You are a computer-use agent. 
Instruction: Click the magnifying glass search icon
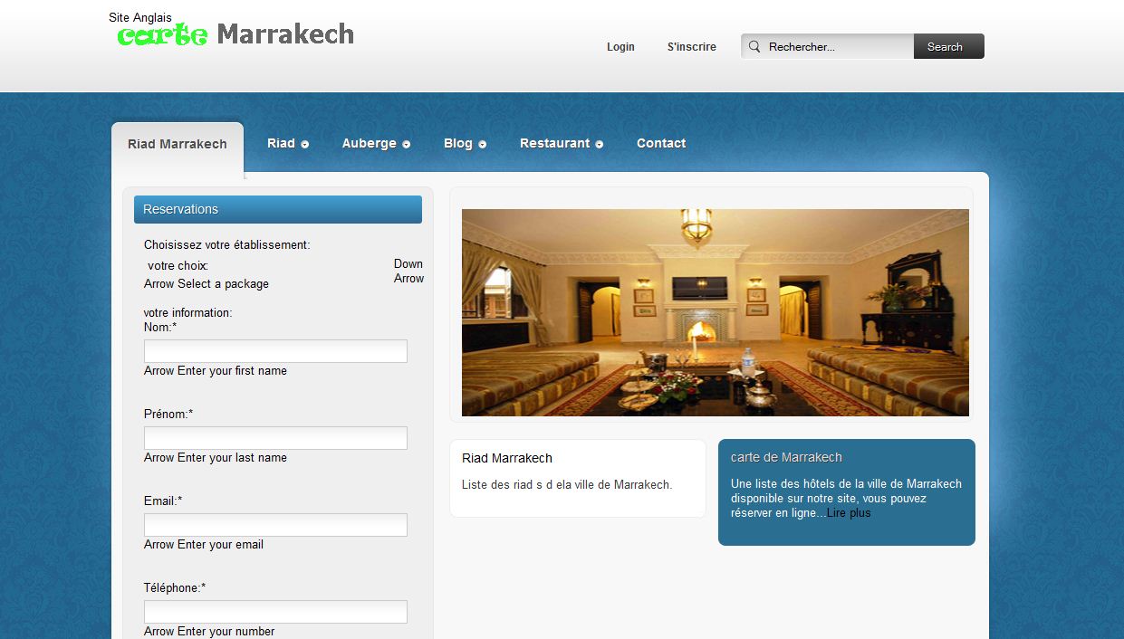[x=754, y=47]
